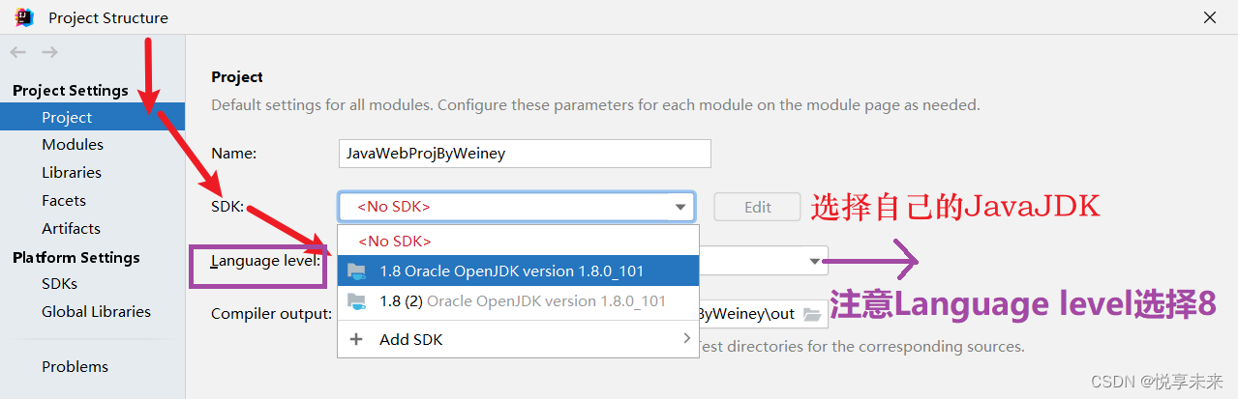Click the IntelliJ logo in title bar
The image size is (1238, 399).
coord(23,17)
